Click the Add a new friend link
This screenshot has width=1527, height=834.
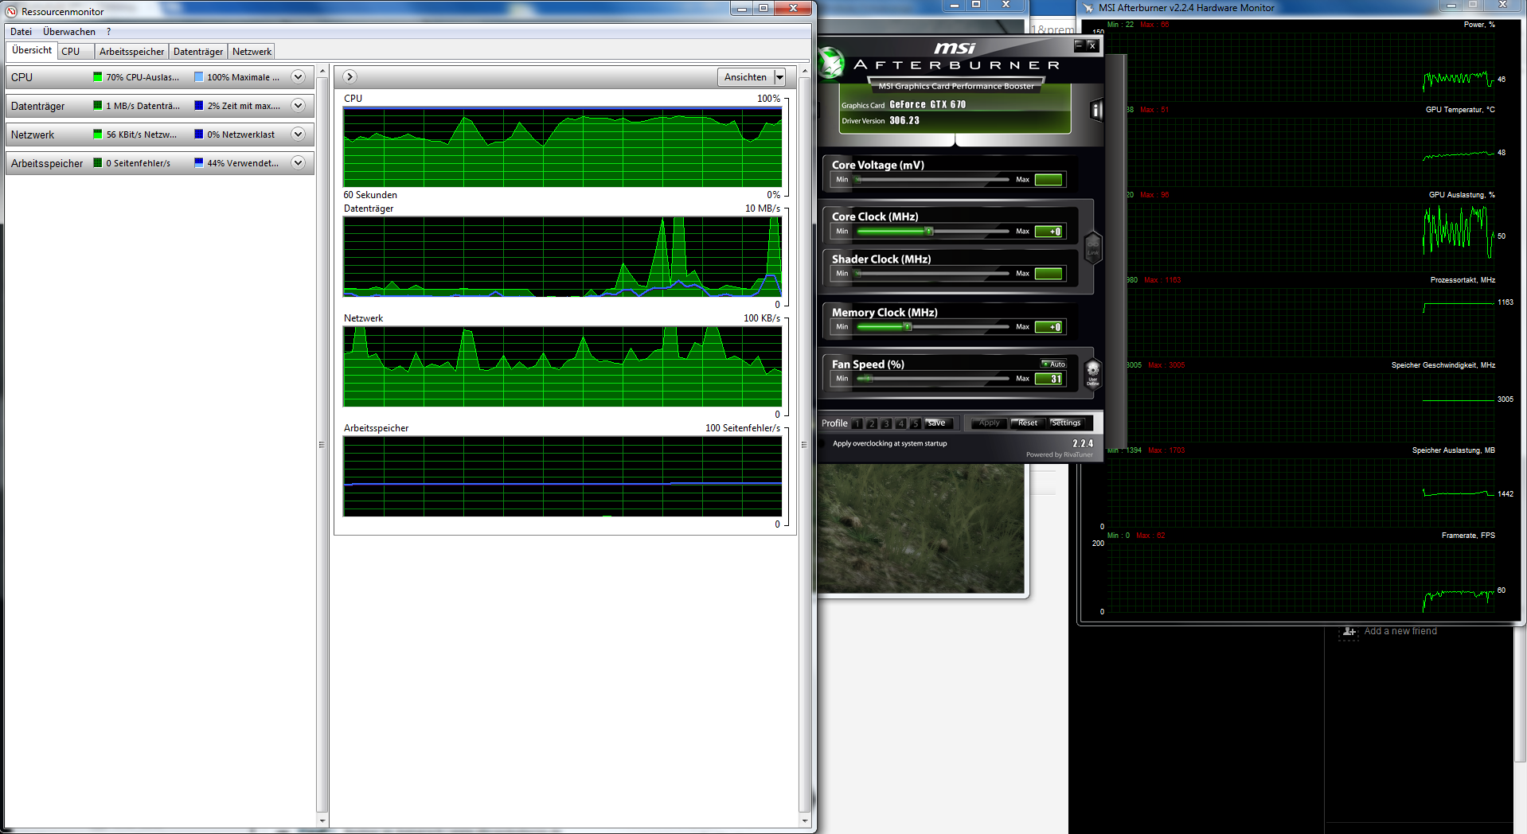pyautogui.click(x=1400, y=631)
